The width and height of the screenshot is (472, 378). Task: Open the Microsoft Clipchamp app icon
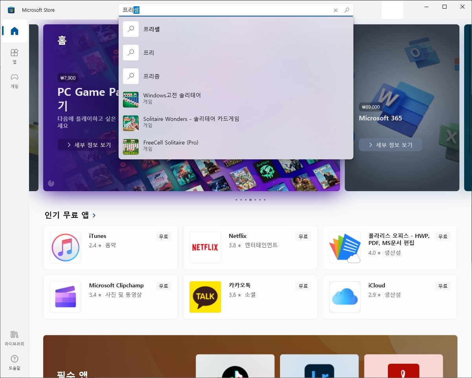66,297
